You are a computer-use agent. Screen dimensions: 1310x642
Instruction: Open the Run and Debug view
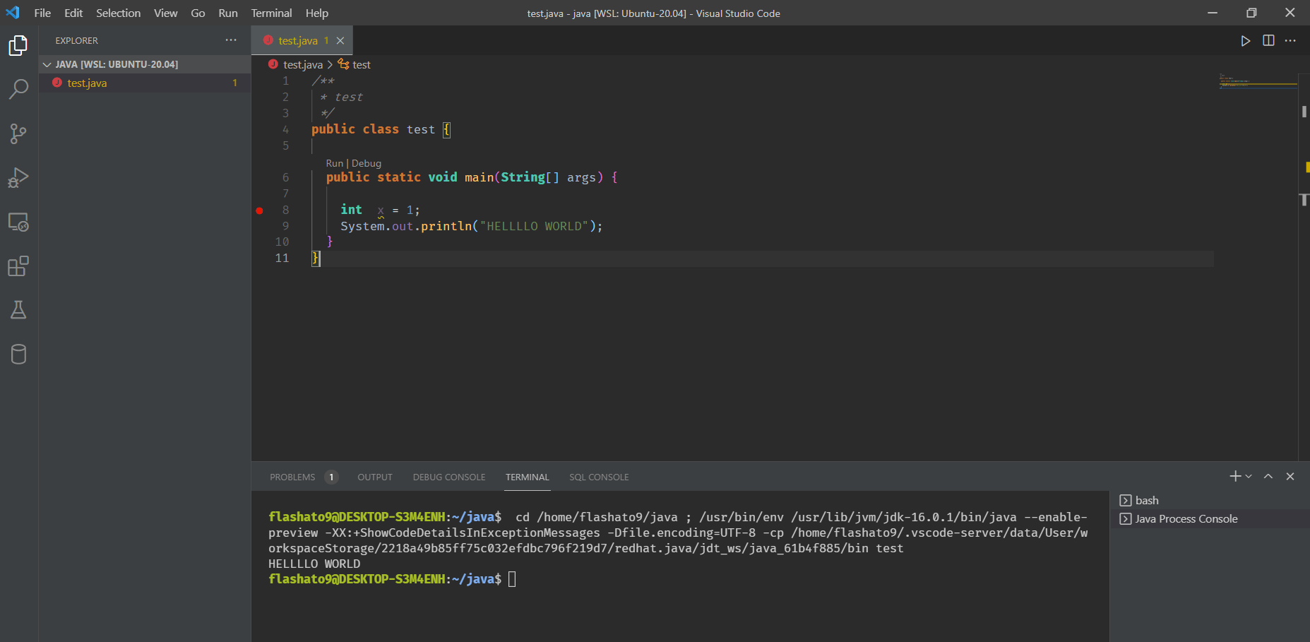point(18,177)
